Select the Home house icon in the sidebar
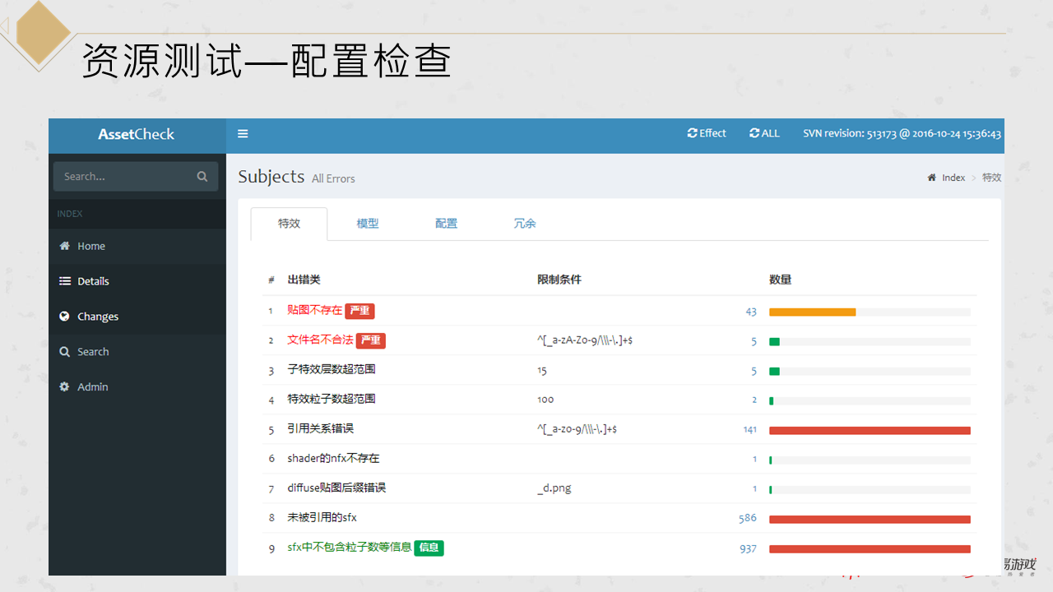The height and width of the screenshot is (592, 1053). coord(65,246)
